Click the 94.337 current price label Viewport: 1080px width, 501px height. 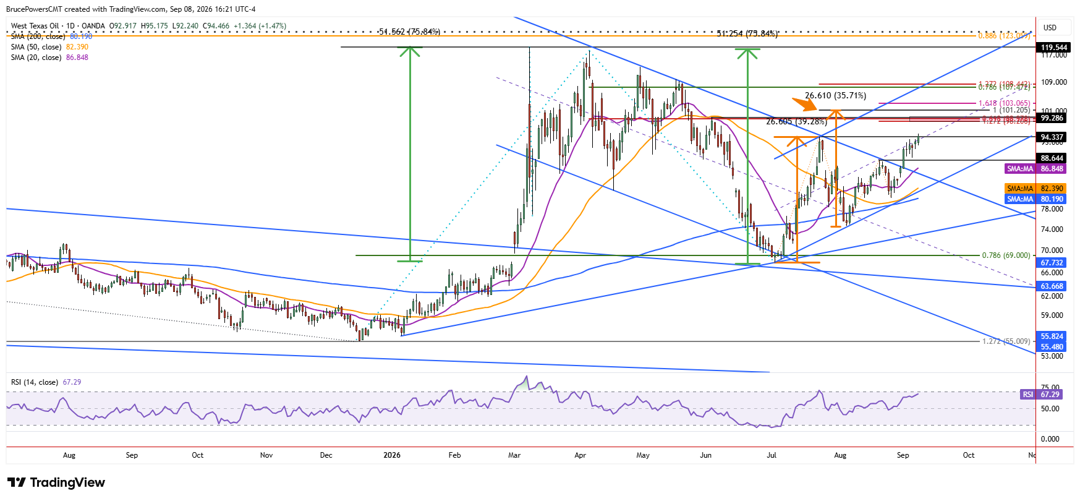pyautogui.click(x=1052, y=137)
